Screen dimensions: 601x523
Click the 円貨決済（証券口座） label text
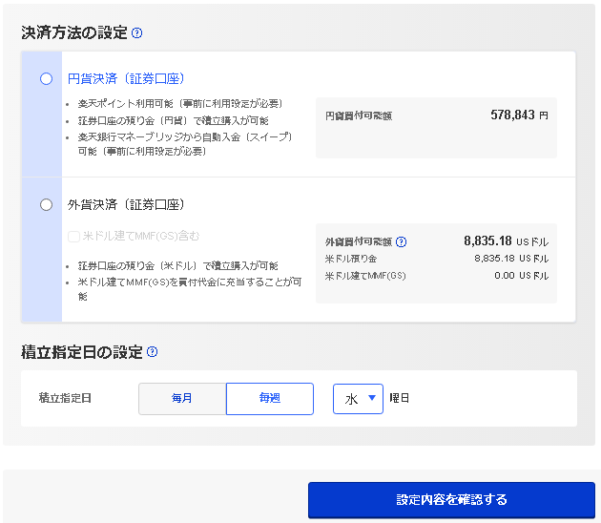click(x=125, y=78)
